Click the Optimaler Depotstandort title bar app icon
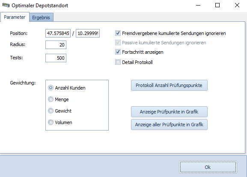Viewport: 247px width, 177px height. coord(6,5)
